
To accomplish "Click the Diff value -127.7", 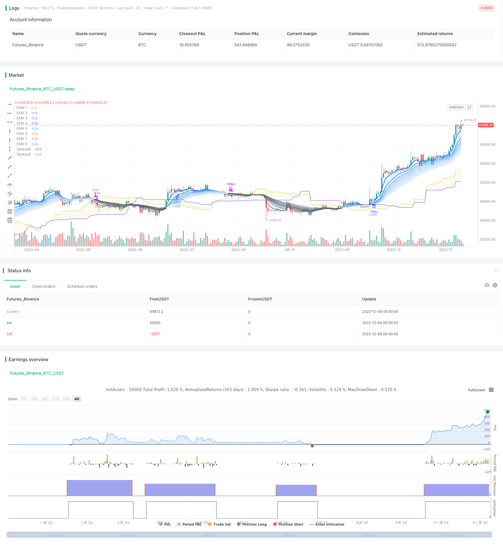I will point(154,334).
